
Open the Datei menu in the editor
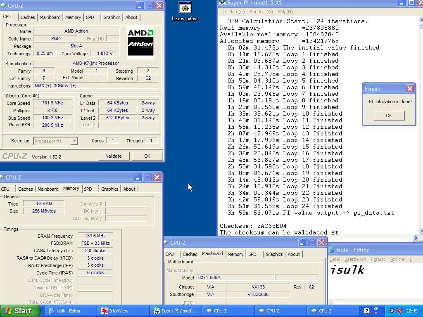pyautogui.click(x=335, y=259)
